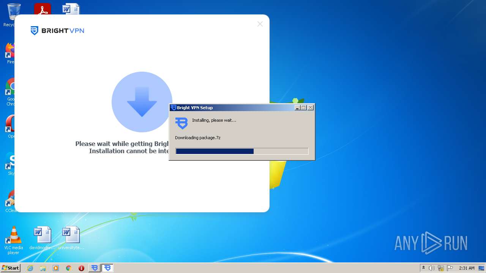The width and height of the screenshot is (486, 273).
Task: Click the Bright VPN Setup title bar icon
Action: coord(174,108)
